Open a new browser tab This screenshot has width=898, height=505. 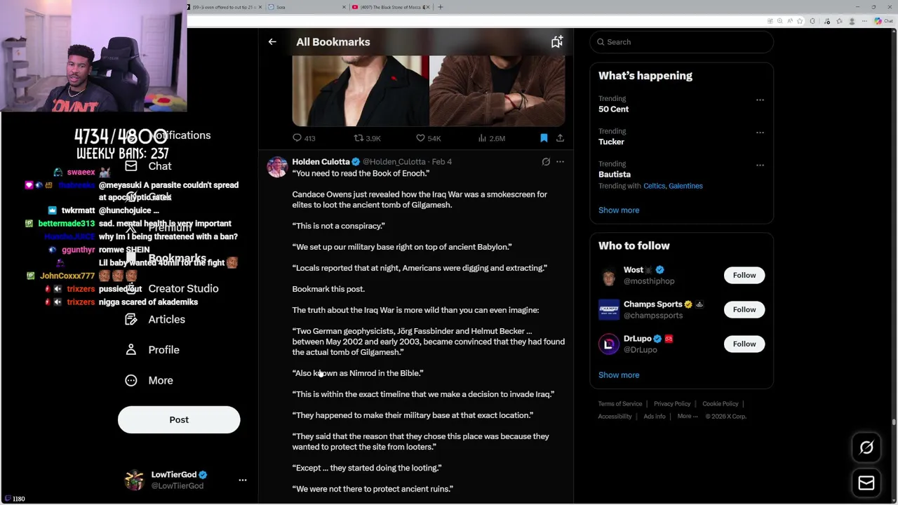tap(441, 7)
